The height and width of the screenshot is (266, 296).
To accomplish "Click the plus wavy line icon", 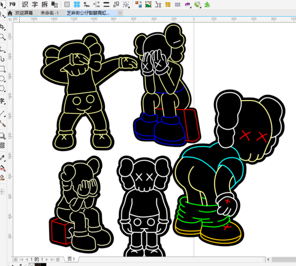I will click(86, 4).
